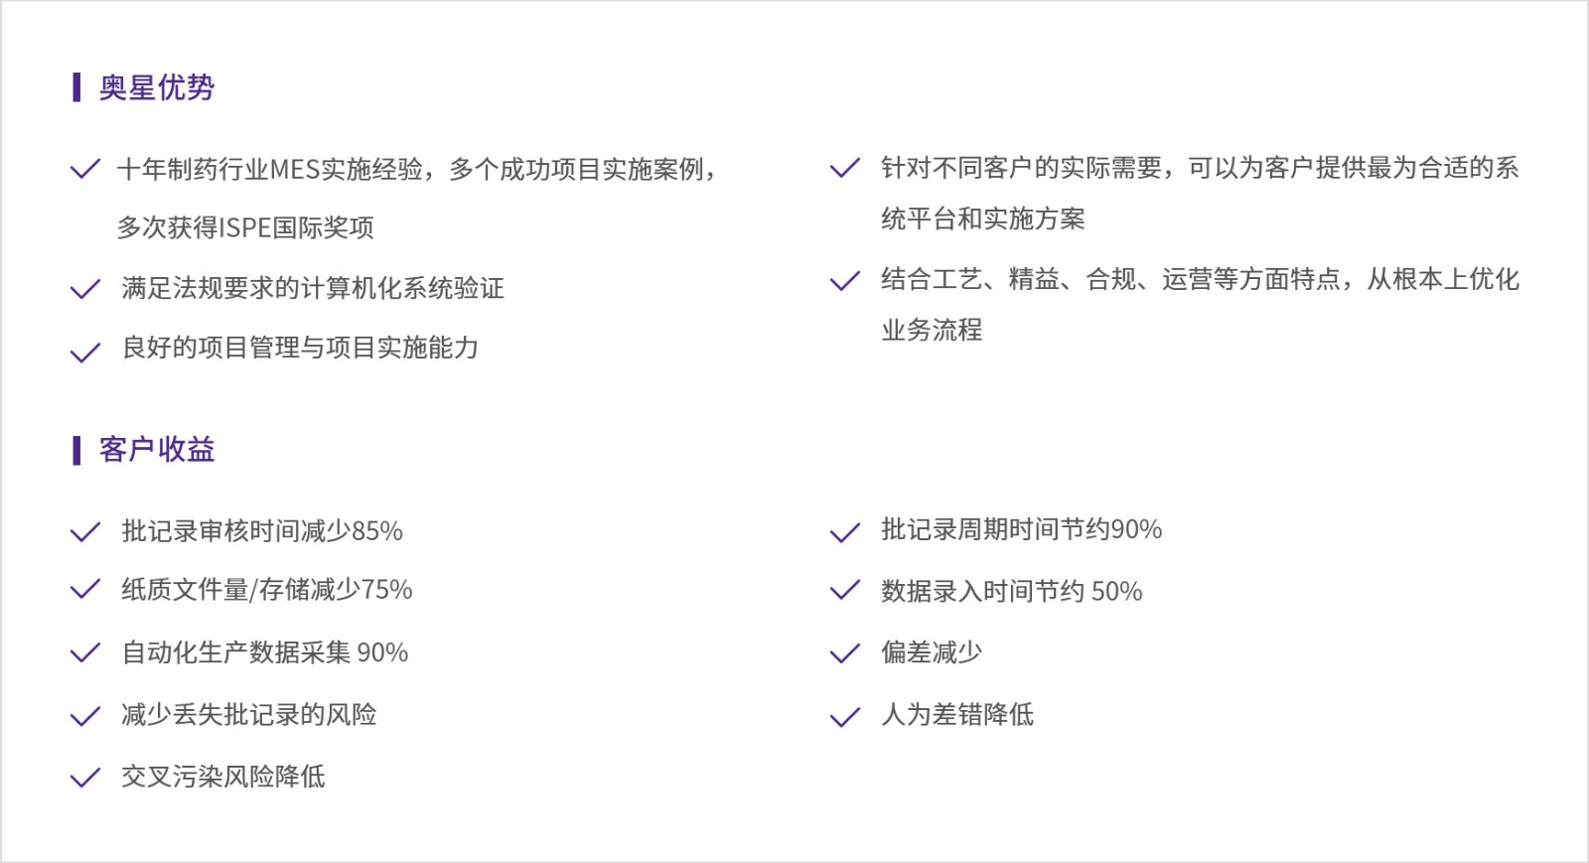Click checkmark icon beside 批记录审核时间减少85%
Viewport: 1589px width, 863px height.
(85, 532)
